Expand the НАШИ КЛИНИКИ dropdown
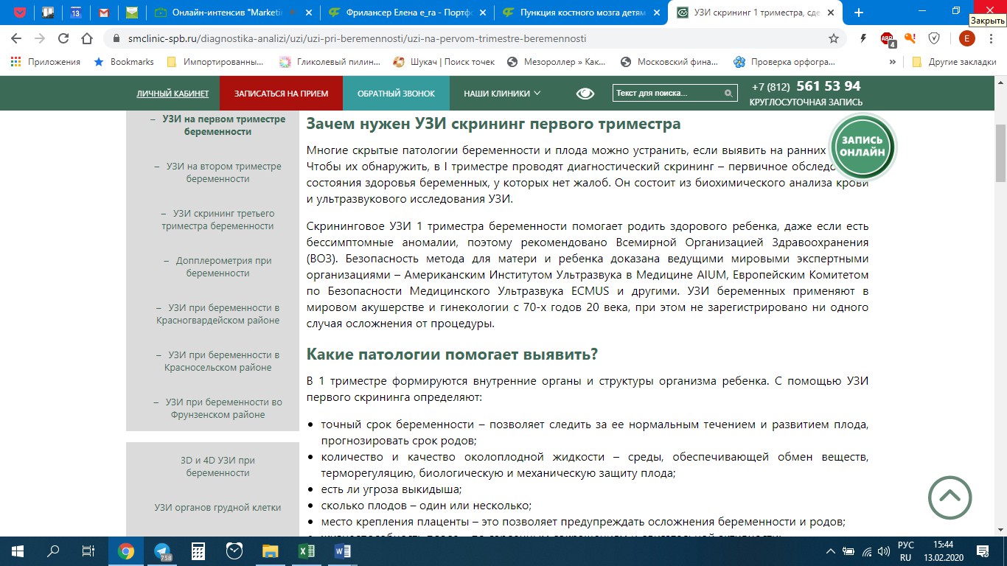This screenshot has width=1007, height=566. (x=502, y=94)
